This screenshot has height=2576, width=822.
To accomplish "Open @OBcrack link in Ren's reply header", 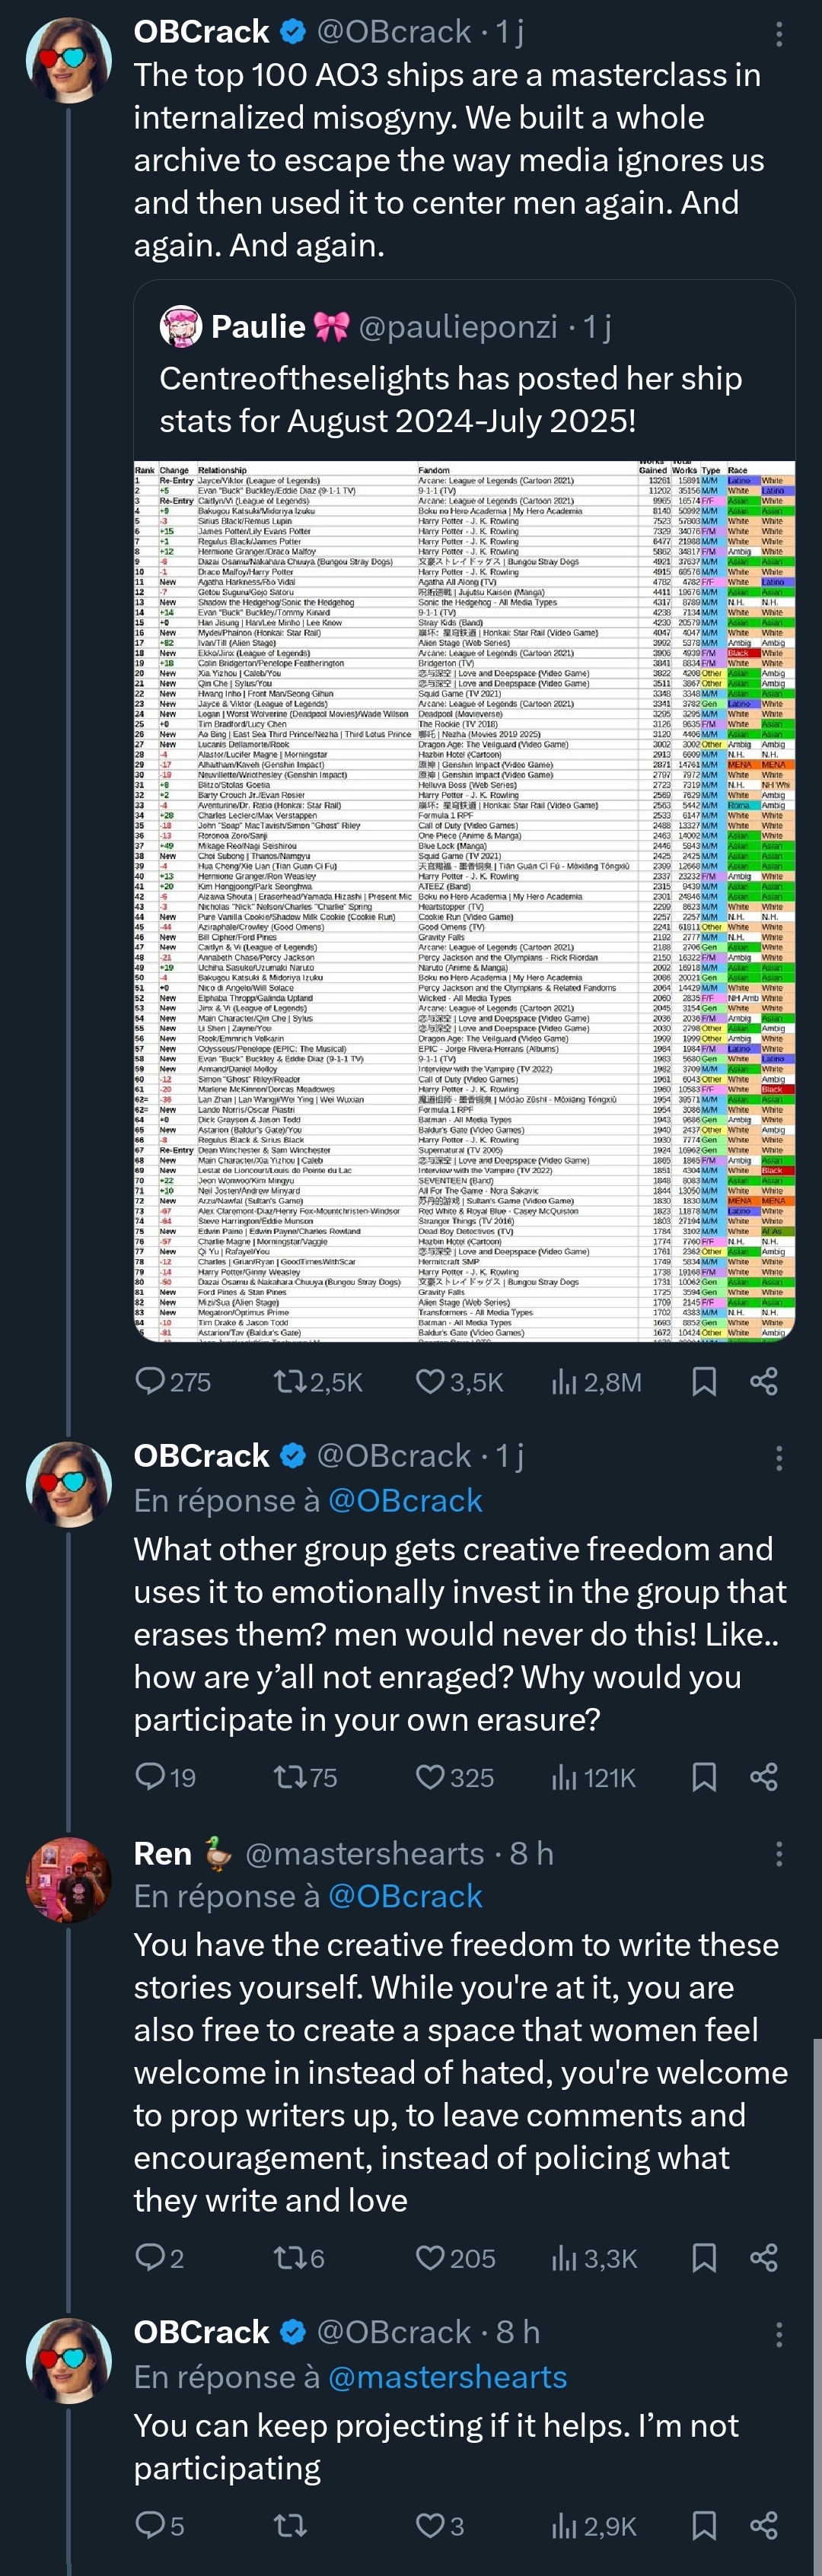I will click(405, 1896).
